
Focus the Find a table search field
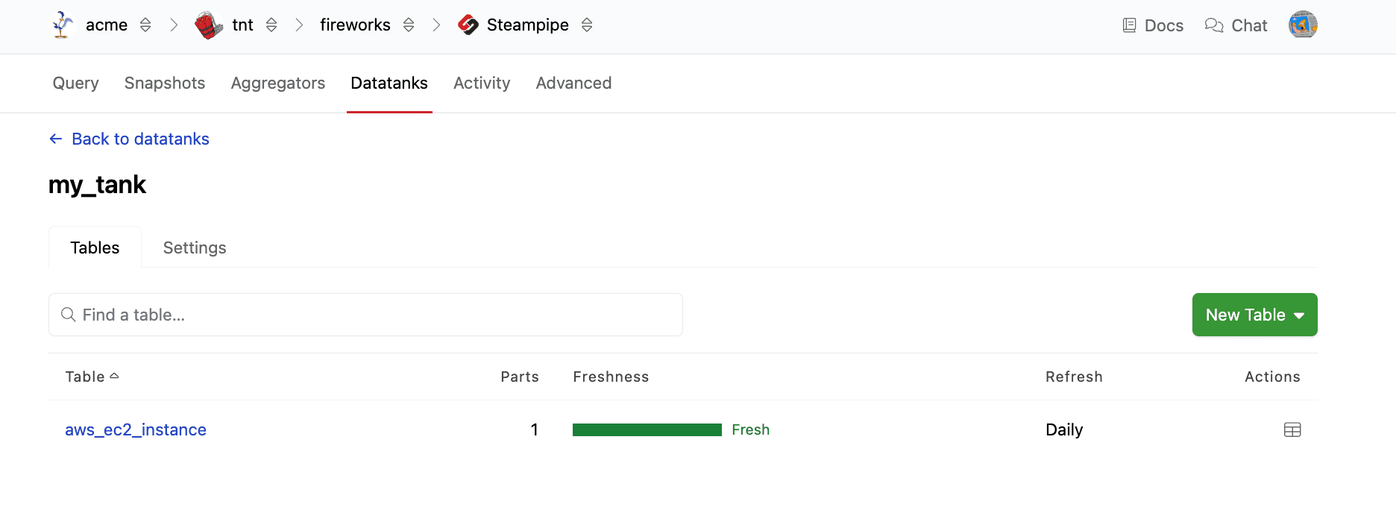pos(365,315)
